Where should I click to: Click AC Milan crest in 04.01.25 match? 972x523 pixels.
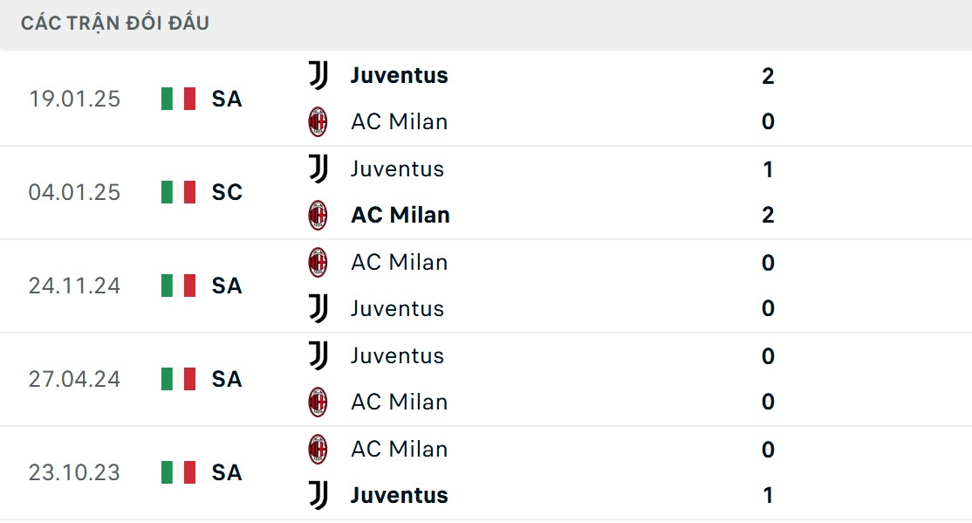coord(318,215)
